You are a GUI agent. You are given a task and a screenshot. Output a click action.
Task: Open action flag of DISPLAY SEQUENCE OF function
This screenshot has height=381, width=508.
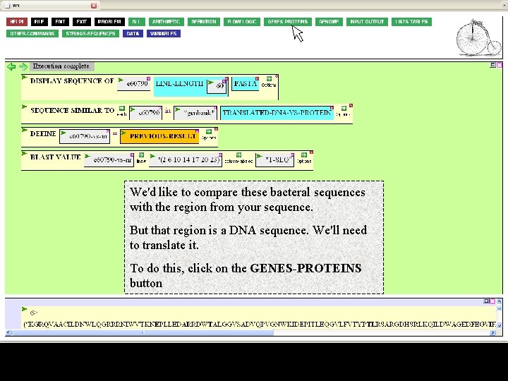[24, 77]
